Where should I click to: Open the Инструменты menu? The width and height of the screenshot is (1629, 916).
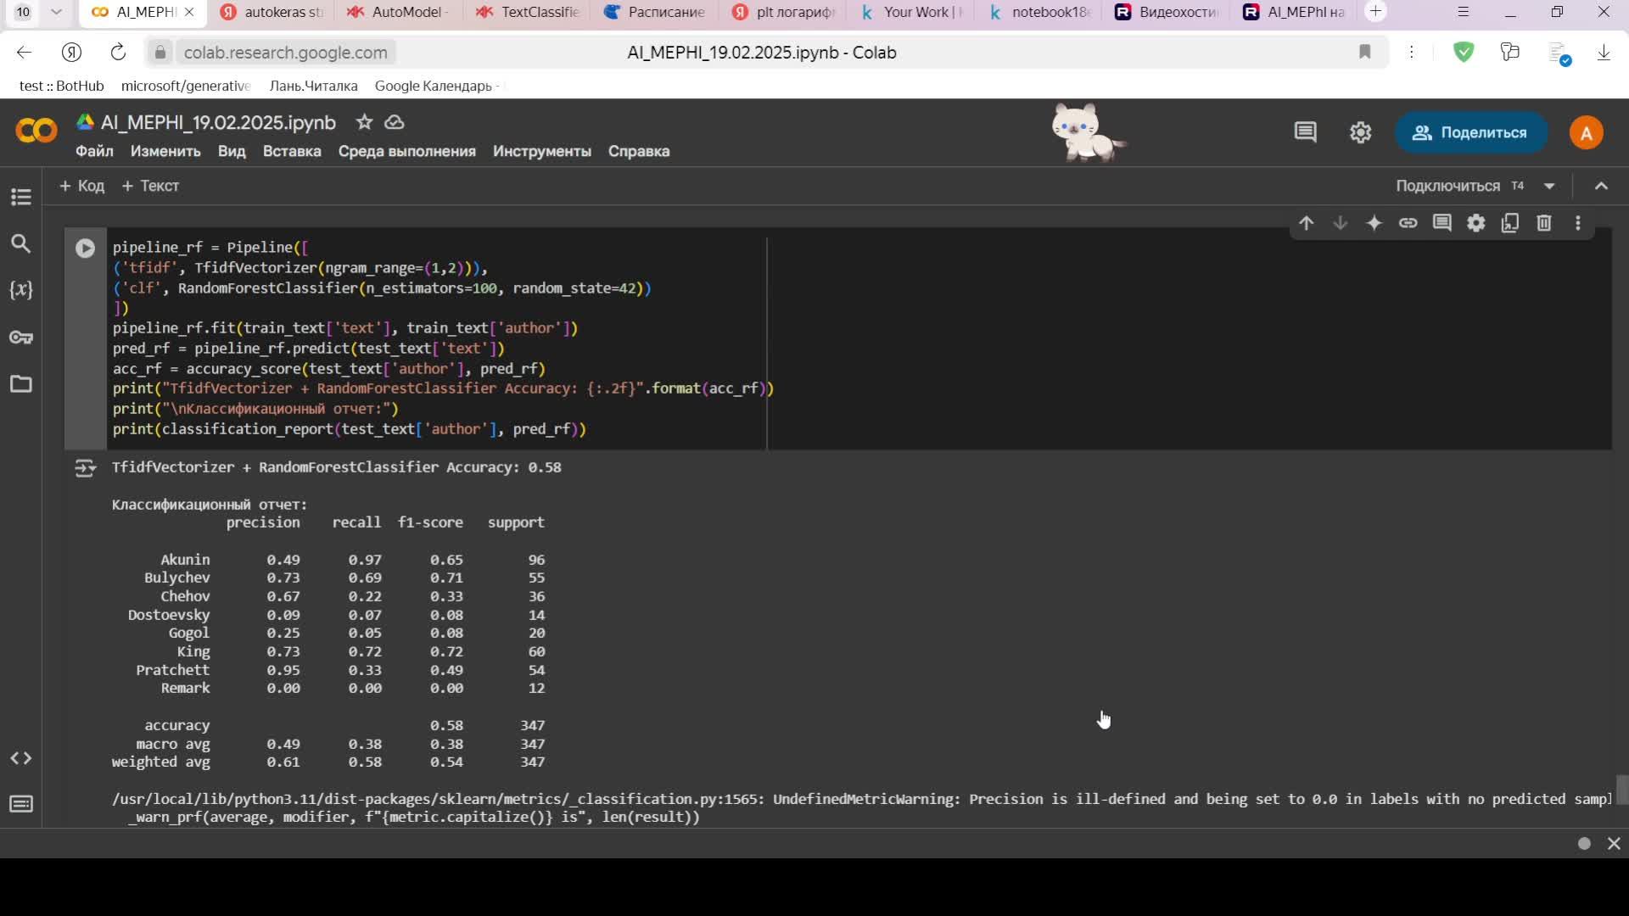pyautogui.click(x=541, y=151)
